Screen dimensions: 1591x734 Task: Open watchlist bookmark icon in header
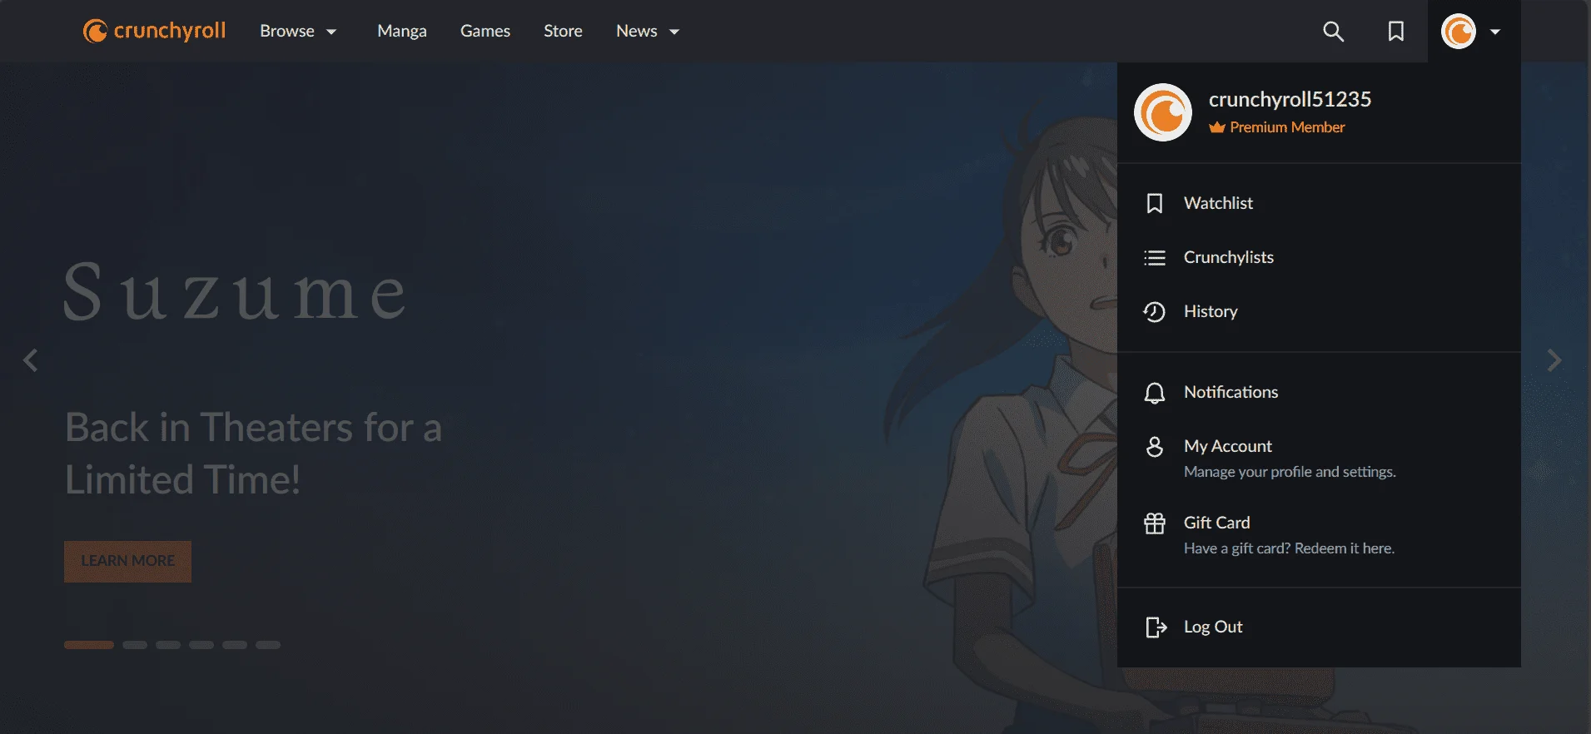1396,32
